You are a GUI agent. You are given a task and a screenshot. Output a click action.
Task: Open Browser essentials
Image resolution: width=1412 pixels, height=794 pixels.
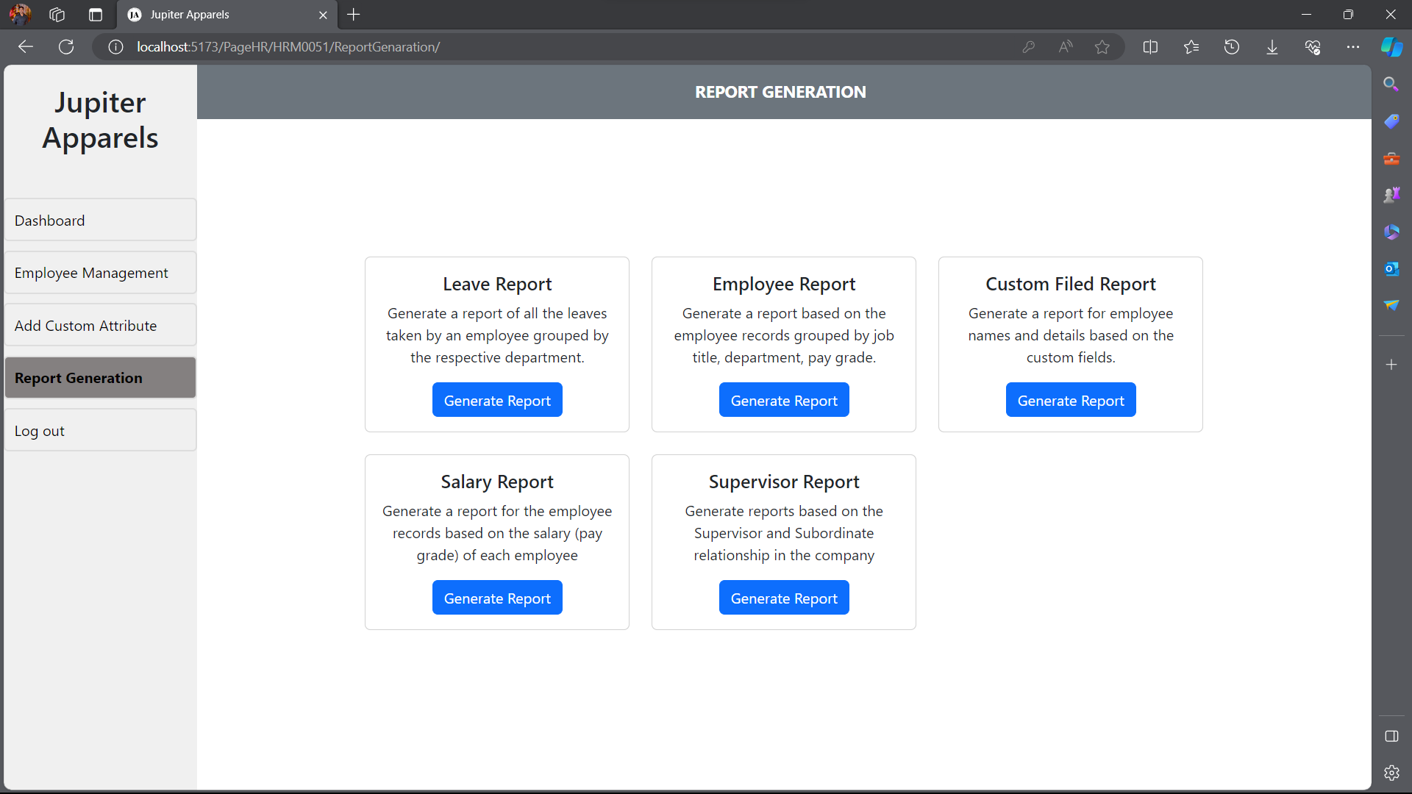point(1313,46)
